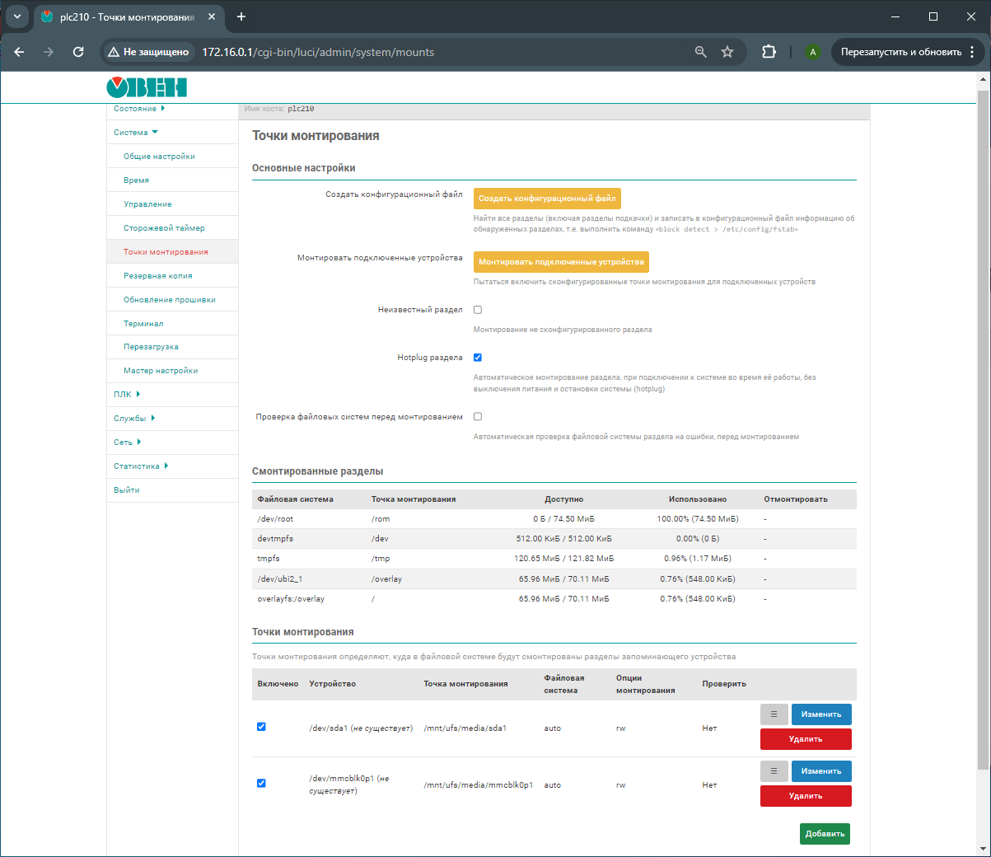Image resolution: width=991 pixels, height=857 pixels.
Task: Open Резервная копия menu item
Action: click(x=157, y=276)
